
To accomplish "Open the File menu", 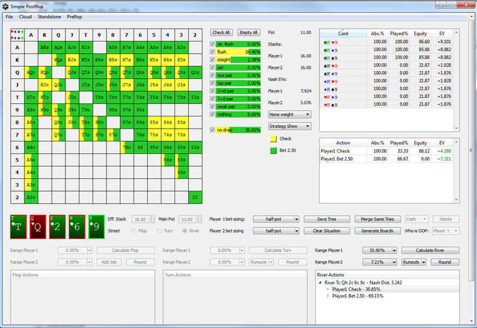I will click(x=10, y=17).
